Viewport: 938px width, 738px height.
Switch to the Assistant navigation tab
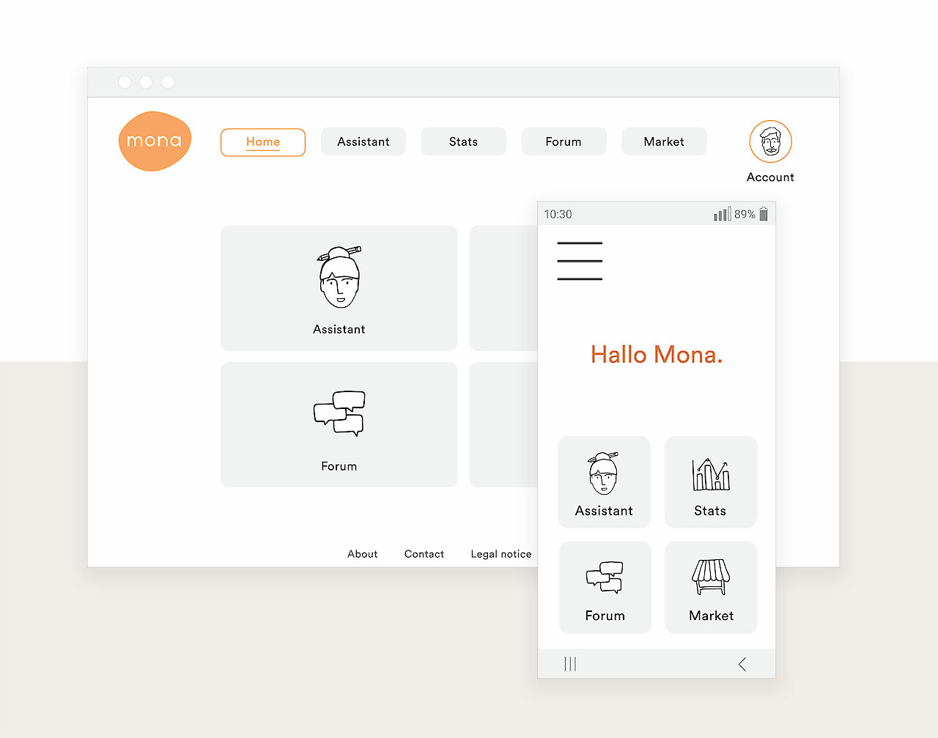click(363, 142)
